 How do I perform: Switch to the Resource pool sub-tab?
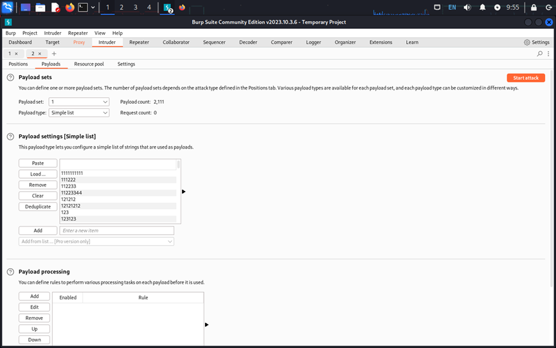pos(89,64)
